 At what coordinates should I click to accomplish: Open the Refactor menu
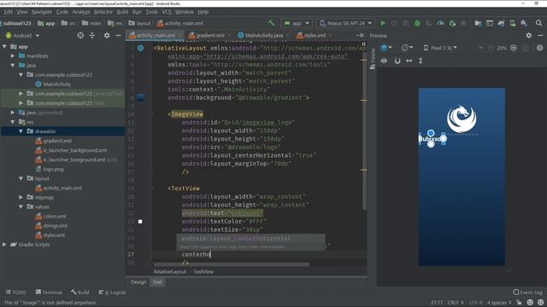click(103, 12)
